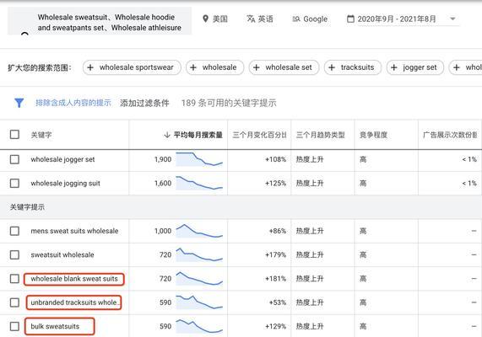The image size is (482, 337).
Task: Click the language translate icon beside 英语
Action: click(x=251, y=19)
